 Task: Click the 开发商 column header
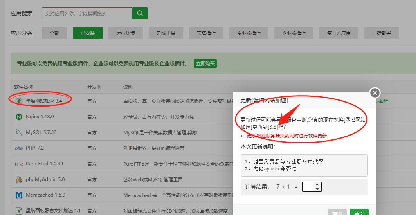[x=94, y=87]
